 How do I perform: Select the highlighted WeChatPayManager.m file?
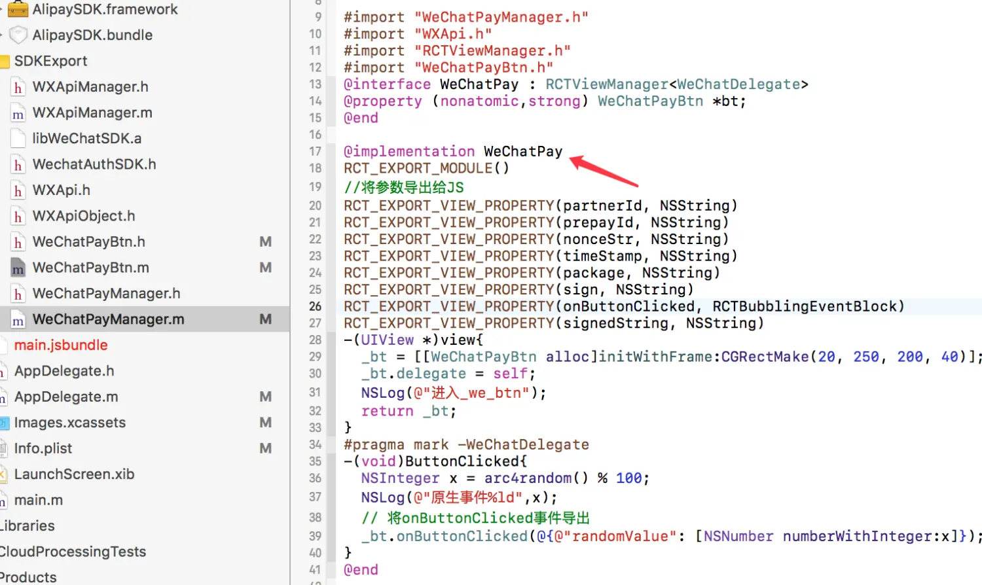click(109, 319)
